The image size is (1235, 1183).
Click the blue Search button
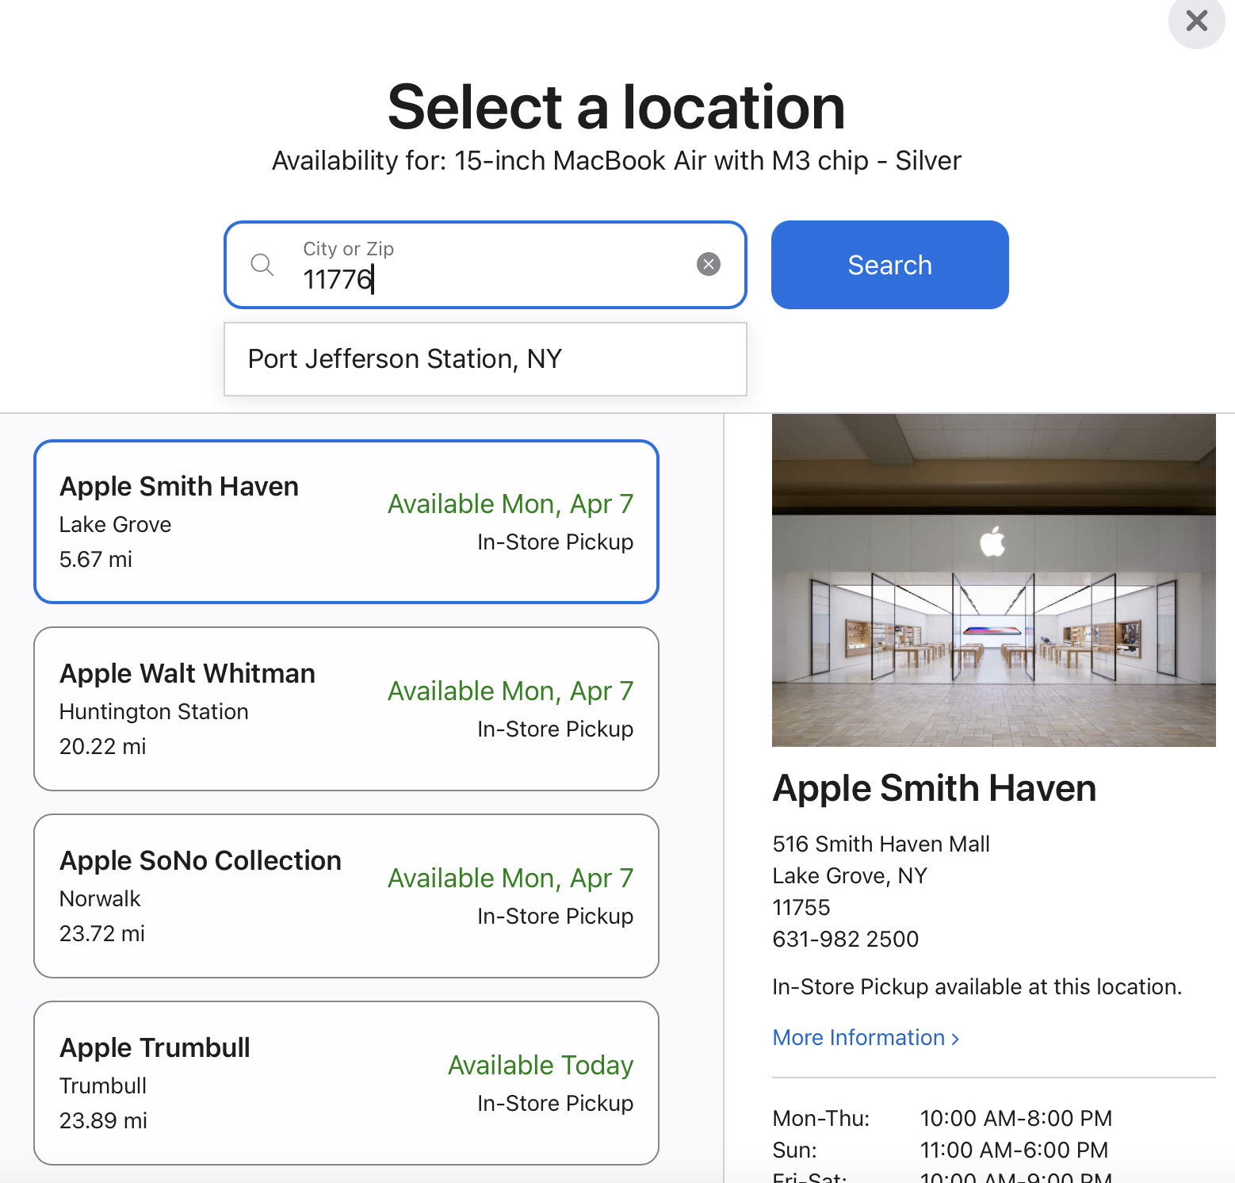[889, 265]
